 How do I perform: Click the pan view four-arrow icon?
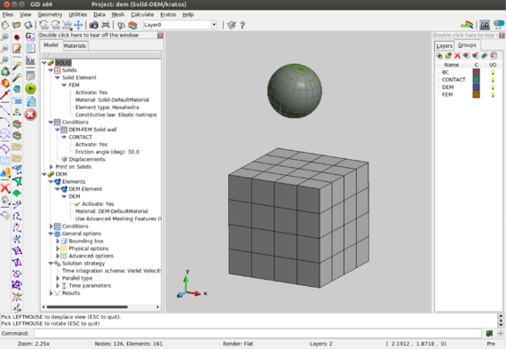[78, 25]
